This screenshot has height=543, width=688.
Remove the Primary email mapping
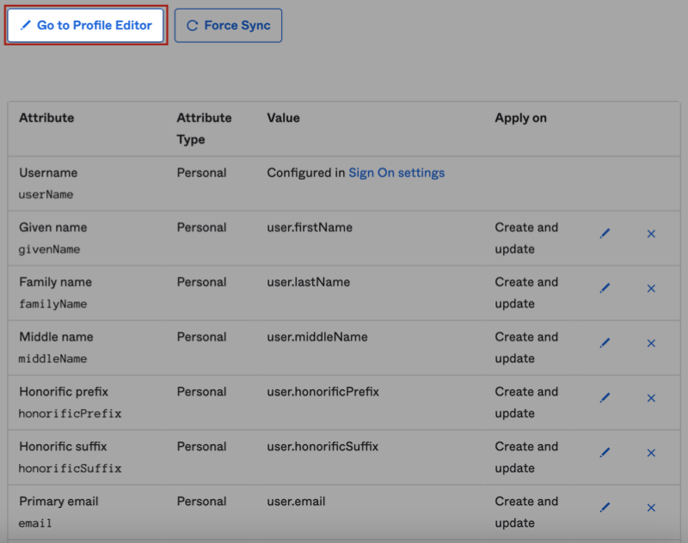point(651,508)
